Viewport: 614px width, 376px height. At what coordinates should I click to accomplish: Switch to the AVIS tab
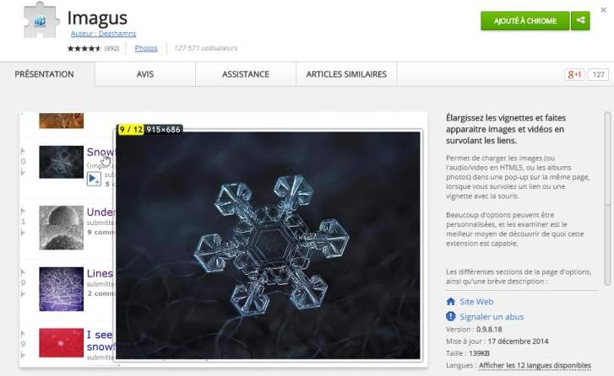tap(145, 74)
